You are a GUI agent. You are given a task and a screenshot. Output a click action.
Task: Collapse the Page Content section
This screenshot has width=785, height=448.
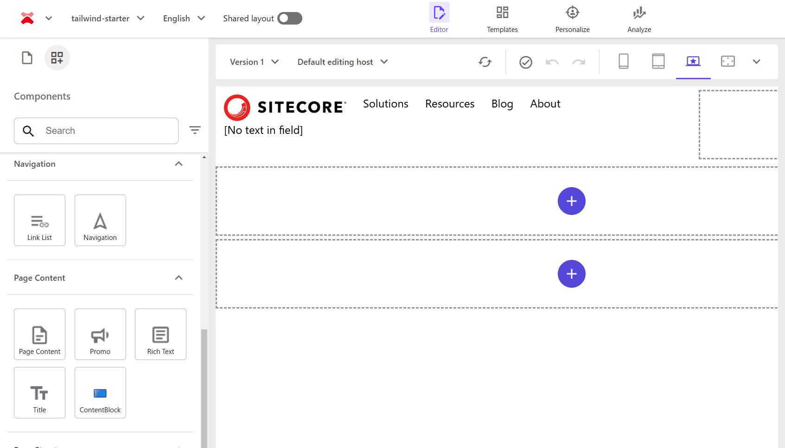click(x=179, y=278)
